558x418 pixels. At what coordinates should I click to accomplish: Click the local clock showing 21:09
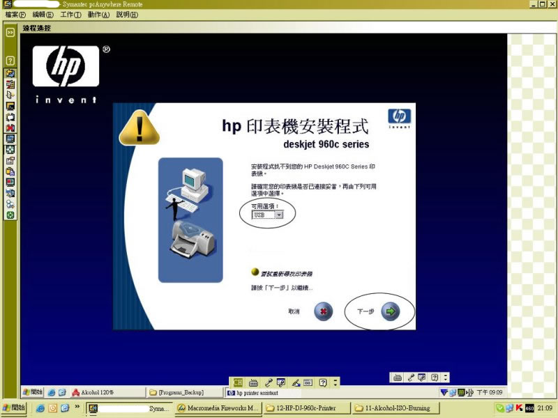tap(545, 408)
